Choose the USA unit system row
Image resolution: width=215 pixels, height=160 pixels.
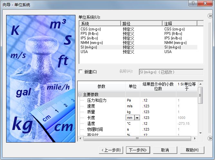(84, 52)
